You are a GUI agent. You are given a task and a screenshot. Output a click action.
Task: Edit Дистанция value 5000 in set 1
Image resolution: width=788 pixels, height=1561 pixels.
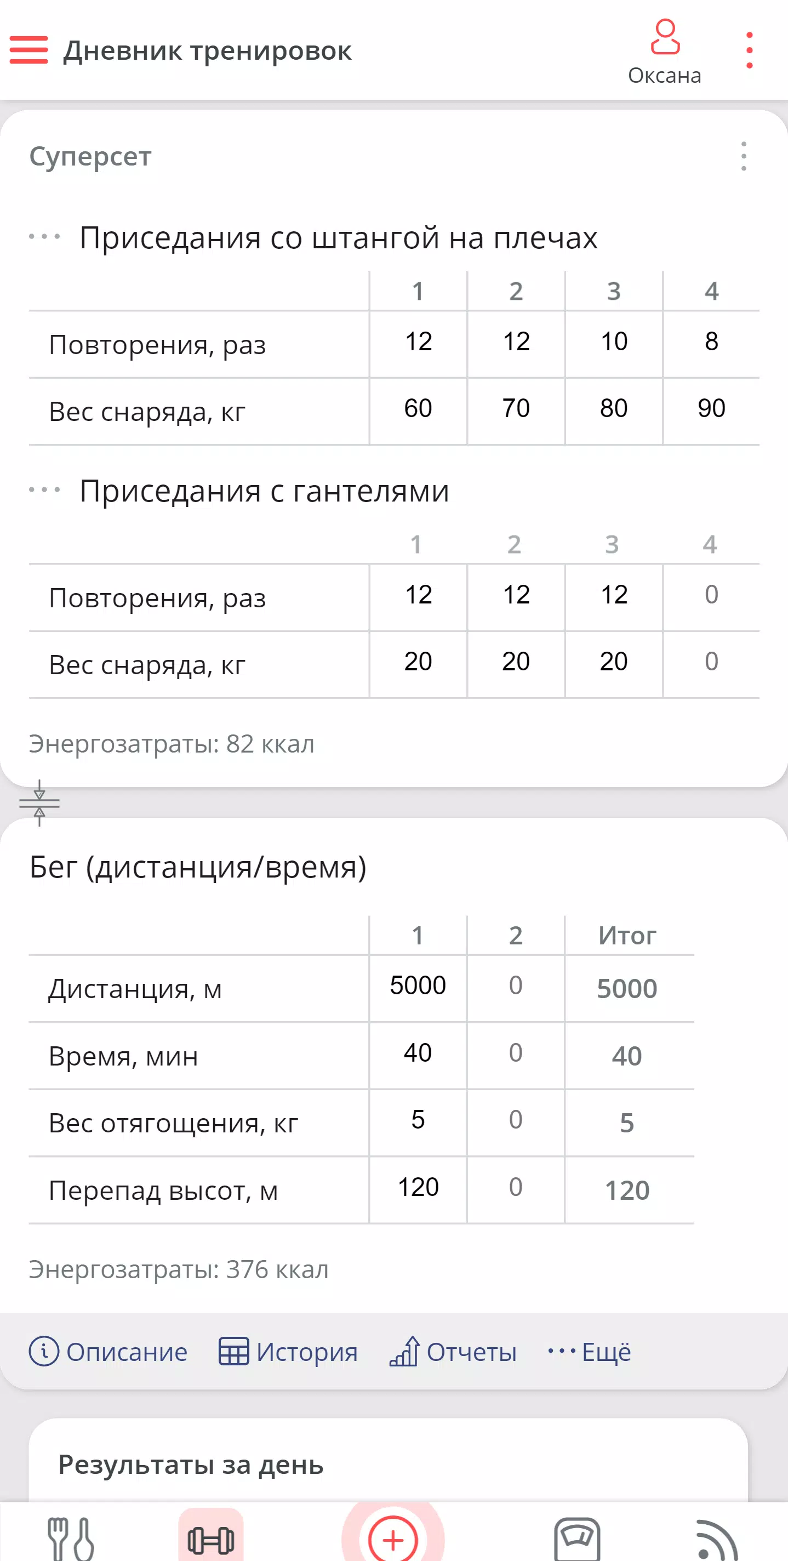coord(418,986)
